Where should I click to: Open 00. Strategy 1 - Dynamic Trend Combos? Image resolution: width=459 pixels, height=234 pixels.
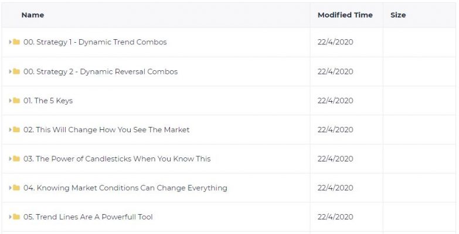tap(95, 42)
